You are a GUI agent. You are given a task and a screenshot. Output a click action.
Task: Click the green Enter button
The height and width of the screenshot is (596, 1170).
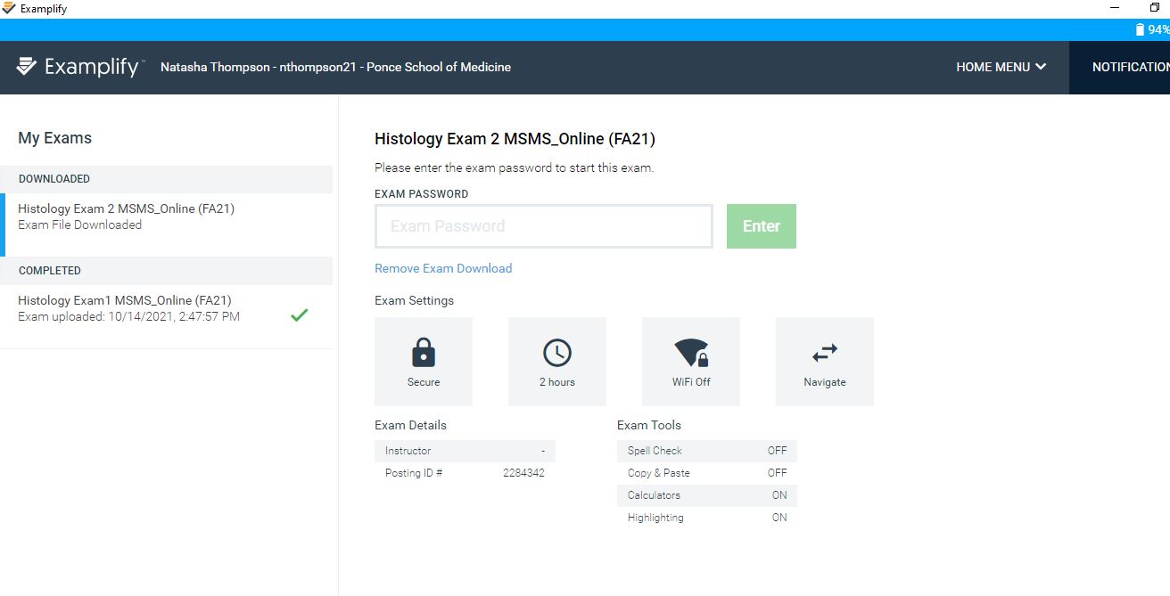(x=762, y=226)
